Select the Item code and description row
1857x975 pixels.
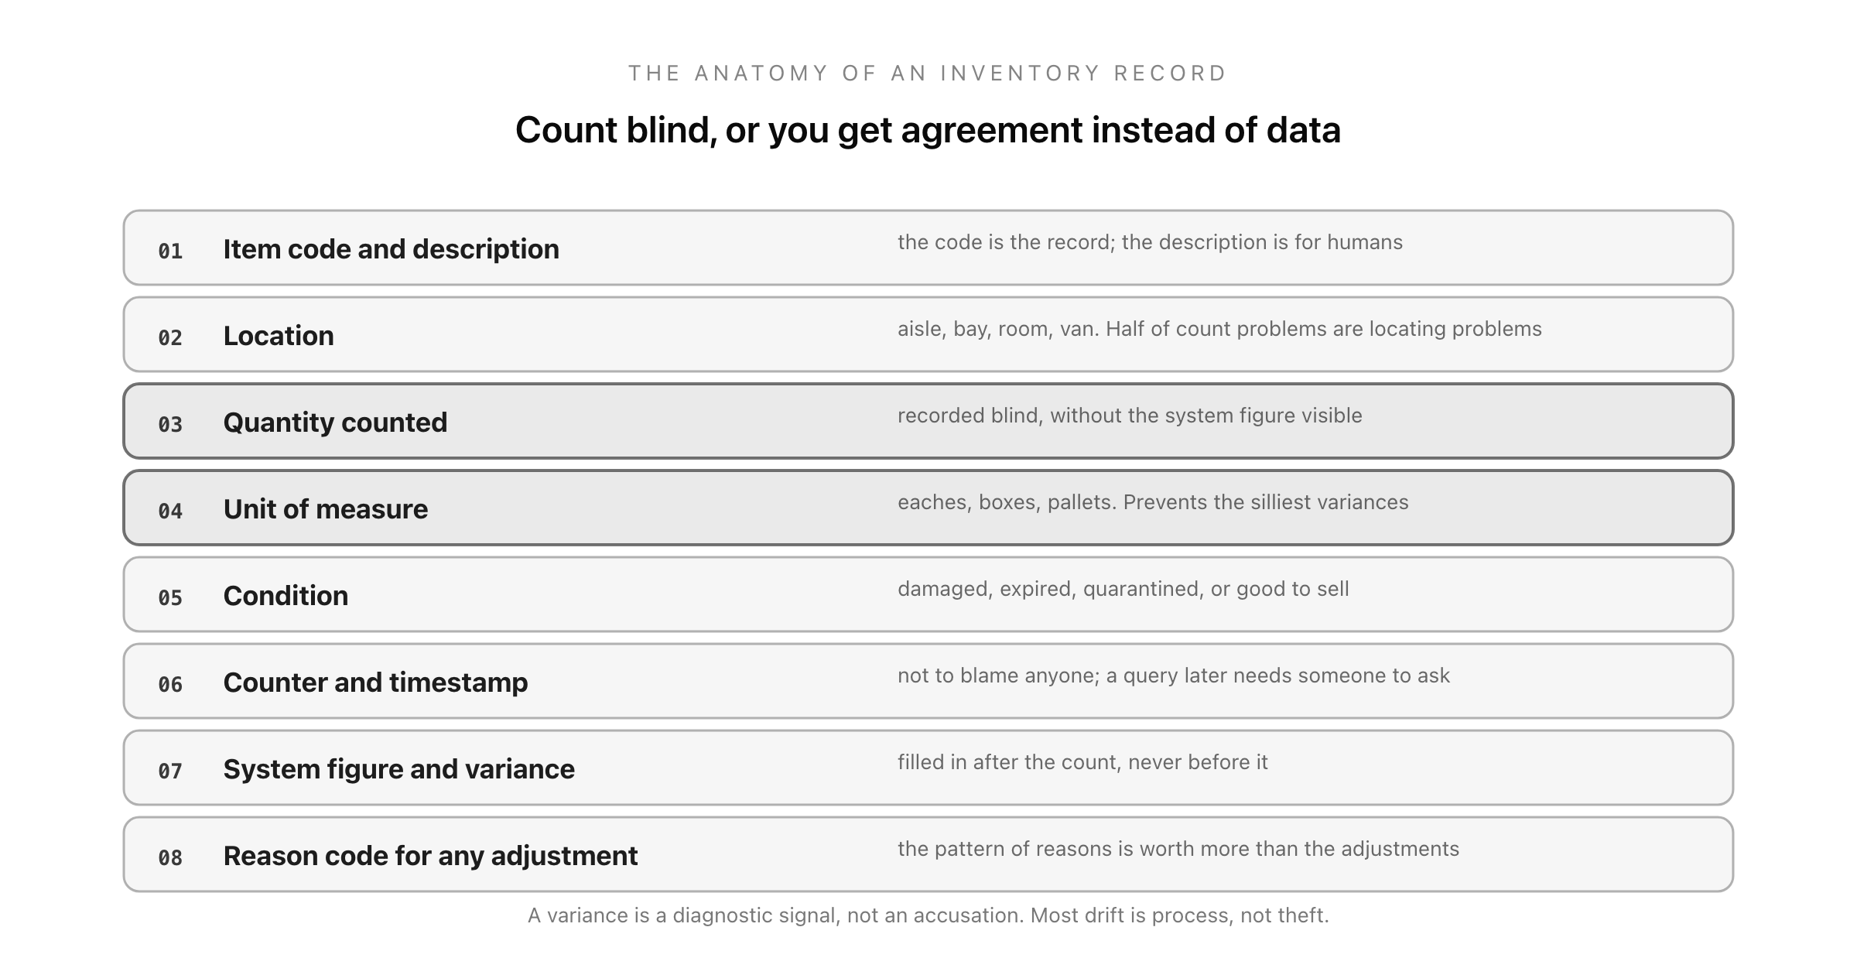pyautogui.click(x=929, y=248)
